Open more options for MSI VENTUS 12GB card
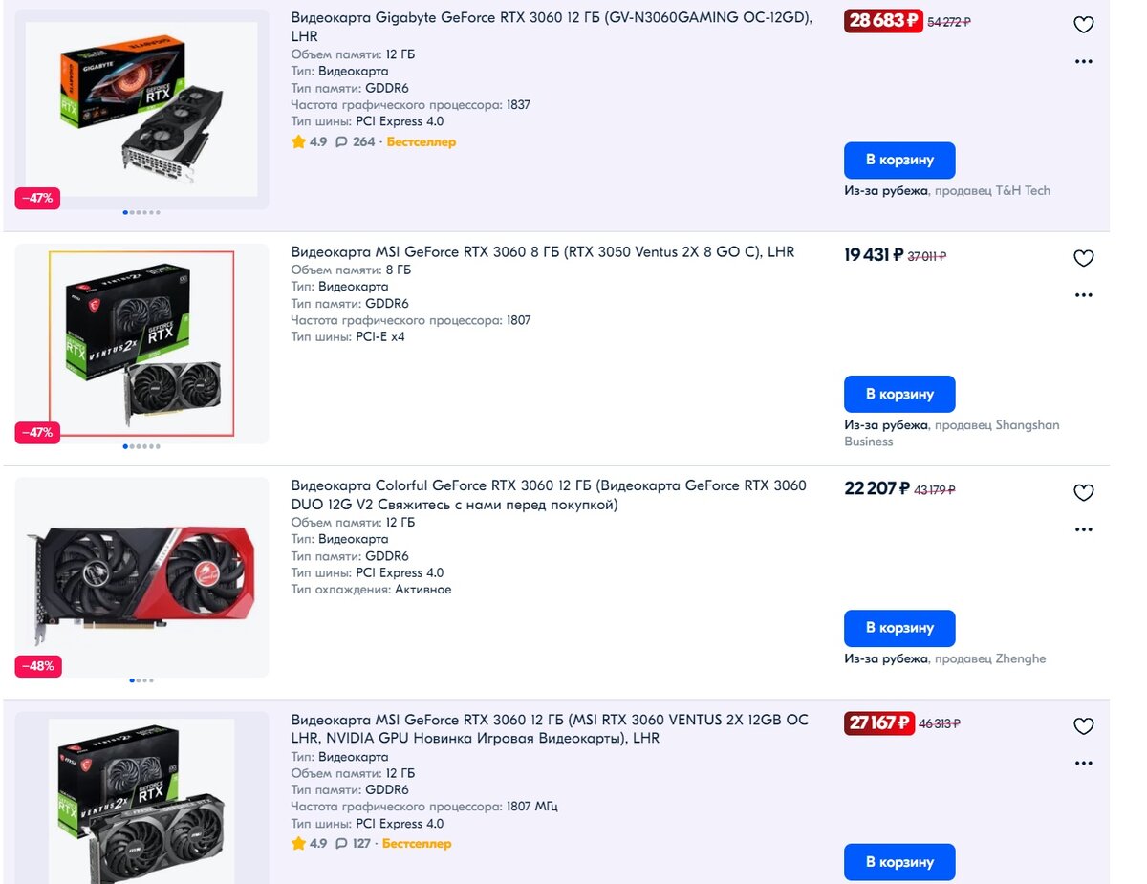Viewport: 1147px width, 884px height. coord(1083,764)
